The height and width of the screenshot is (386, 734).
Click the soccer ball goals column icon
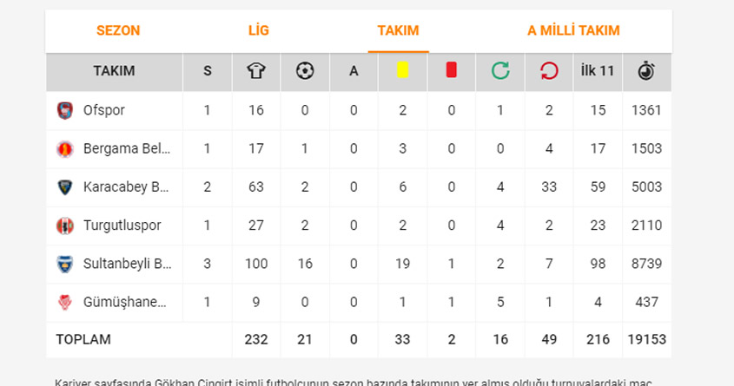305,71
